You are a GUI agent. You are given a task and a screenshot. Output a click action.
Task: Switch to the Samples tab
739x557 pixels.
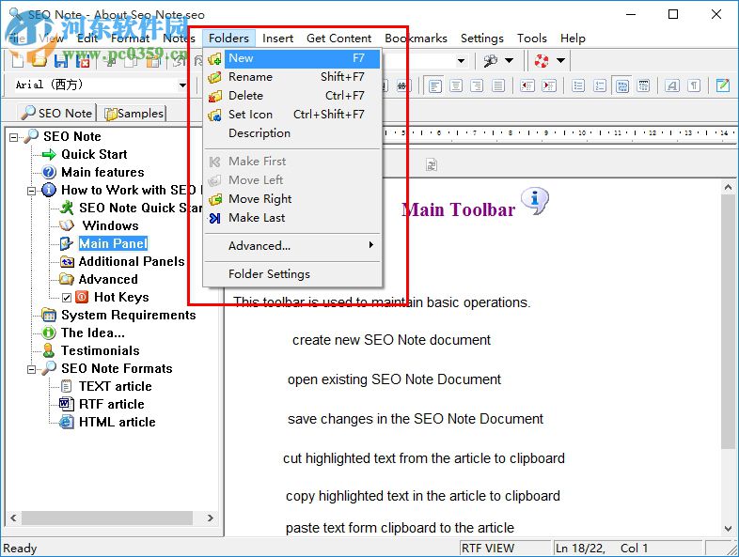tap(134, 114)
